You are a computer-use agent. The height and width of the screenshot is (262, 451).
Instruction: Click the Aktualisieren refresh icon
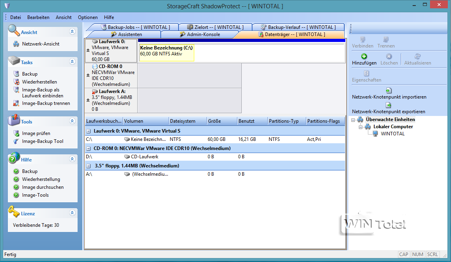pyautogui.click(x=417, y=56)
